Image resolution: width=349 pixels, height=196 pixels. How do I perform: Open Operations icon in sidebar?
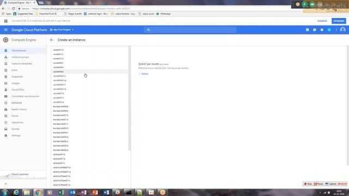6,122
